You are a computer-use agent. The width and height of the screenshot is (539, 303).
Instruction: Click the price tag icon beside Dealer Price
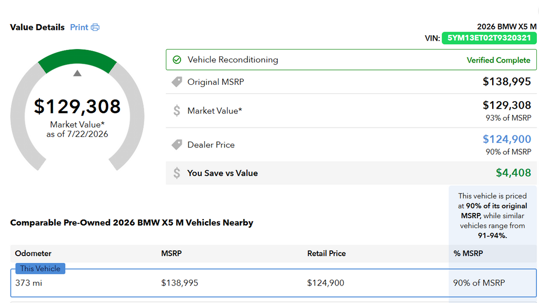[177, 144]
